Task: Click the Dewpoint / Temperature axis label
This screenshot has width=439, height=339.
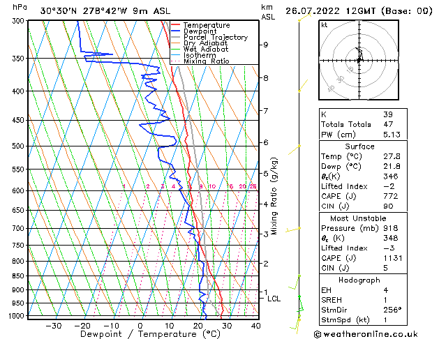Action: 142,334
